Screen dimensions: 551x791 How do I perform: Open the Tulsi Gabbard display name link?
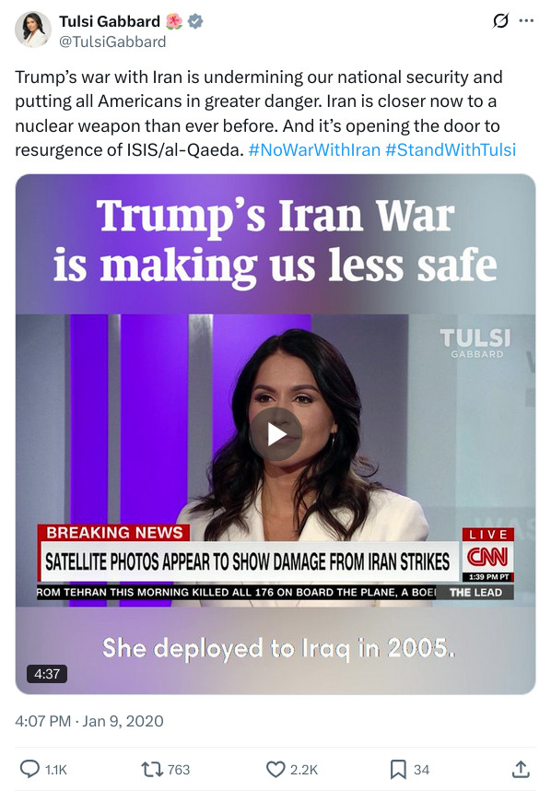click(x=110, y=21)
